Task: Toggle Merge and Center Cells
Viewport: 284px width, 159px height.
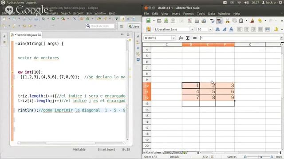Action: (267, 29)
